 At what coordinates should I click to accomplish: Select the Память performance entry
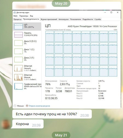pyautogui.click(x=27, y=35)
